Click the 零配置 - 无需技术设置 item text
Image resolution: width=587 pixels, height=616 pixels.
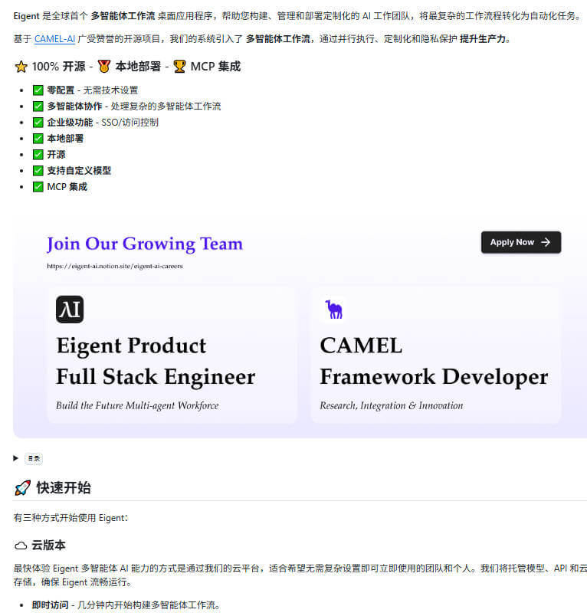pos(93,90)
